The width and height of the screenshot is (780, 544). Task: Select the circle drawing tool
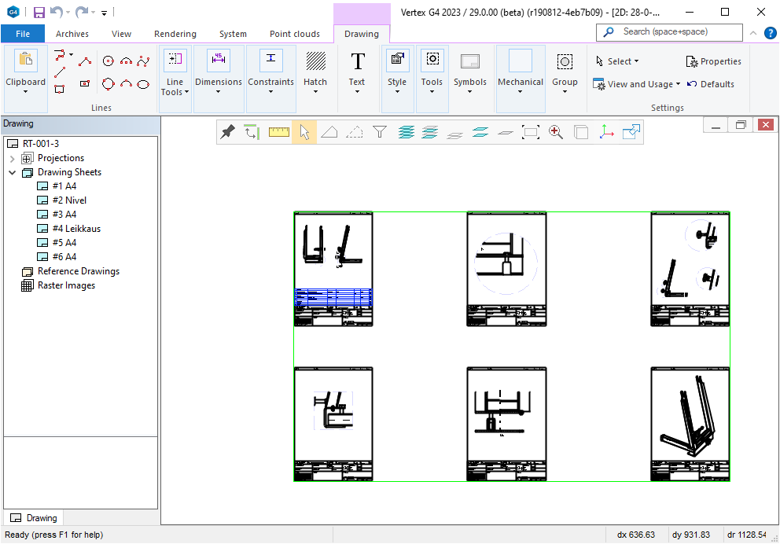pos(109,61)
